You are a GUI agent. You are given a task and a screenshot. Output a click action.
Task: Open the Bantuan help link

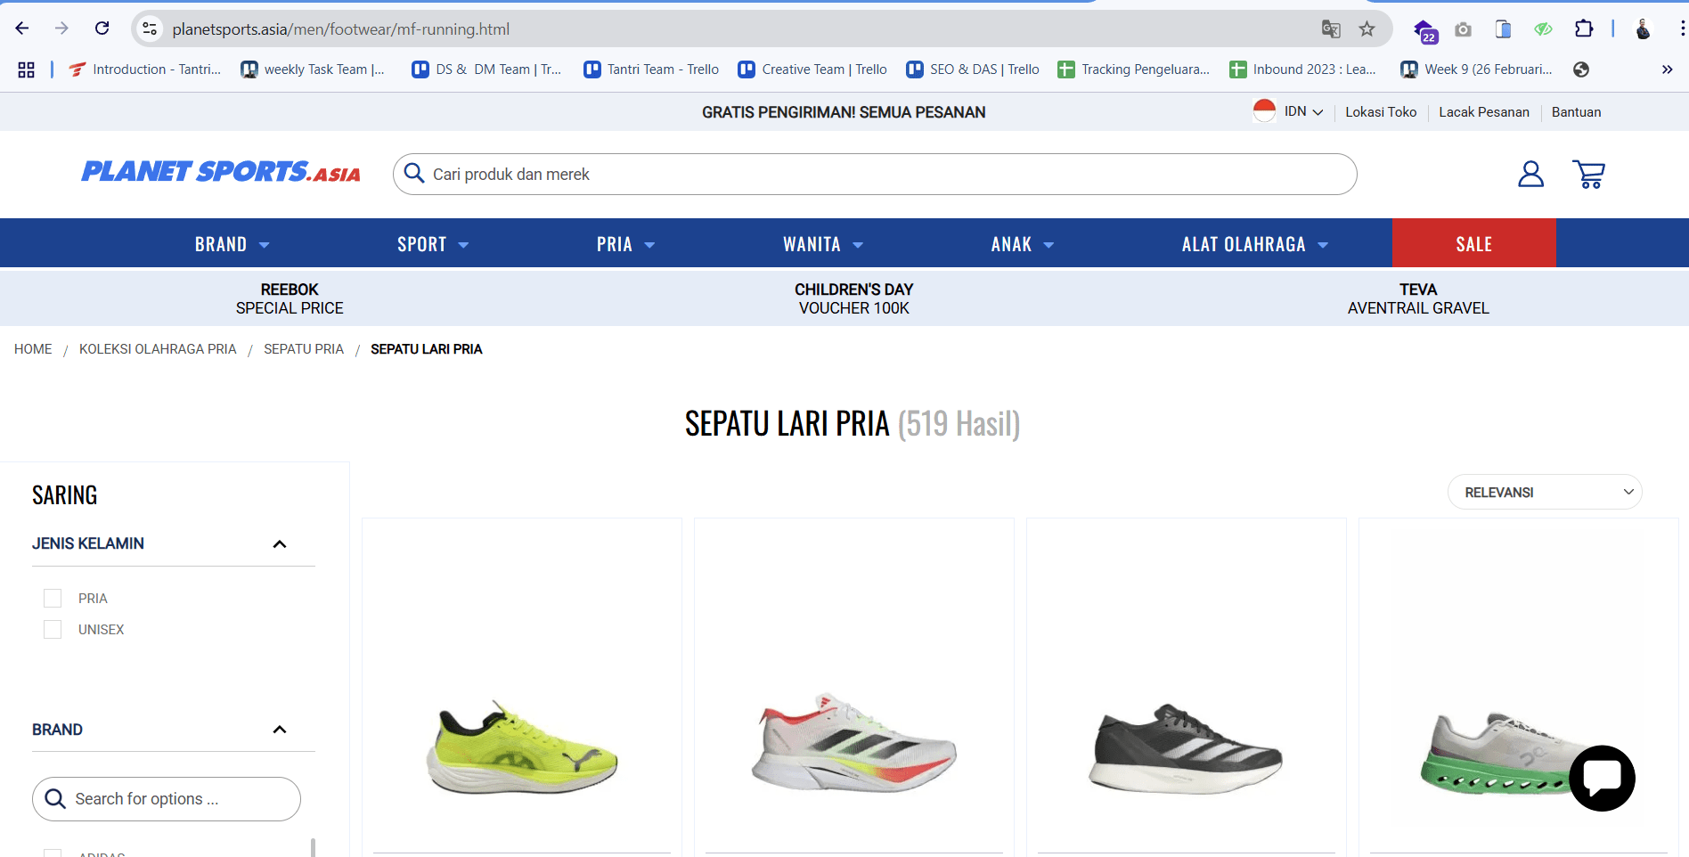click(1576, 111)
